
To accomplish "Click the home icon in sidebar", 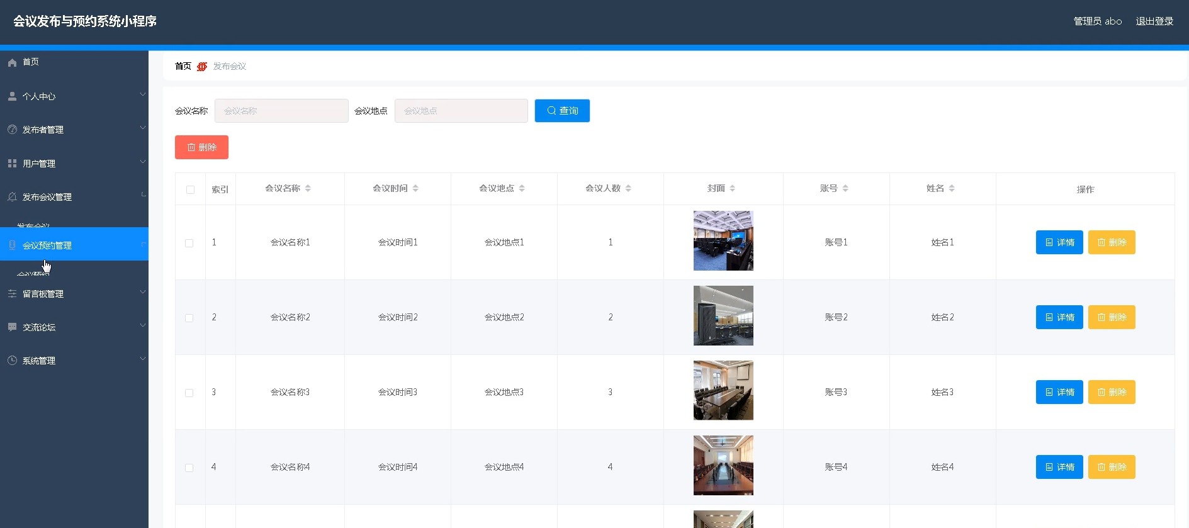I will pos(12,62).
